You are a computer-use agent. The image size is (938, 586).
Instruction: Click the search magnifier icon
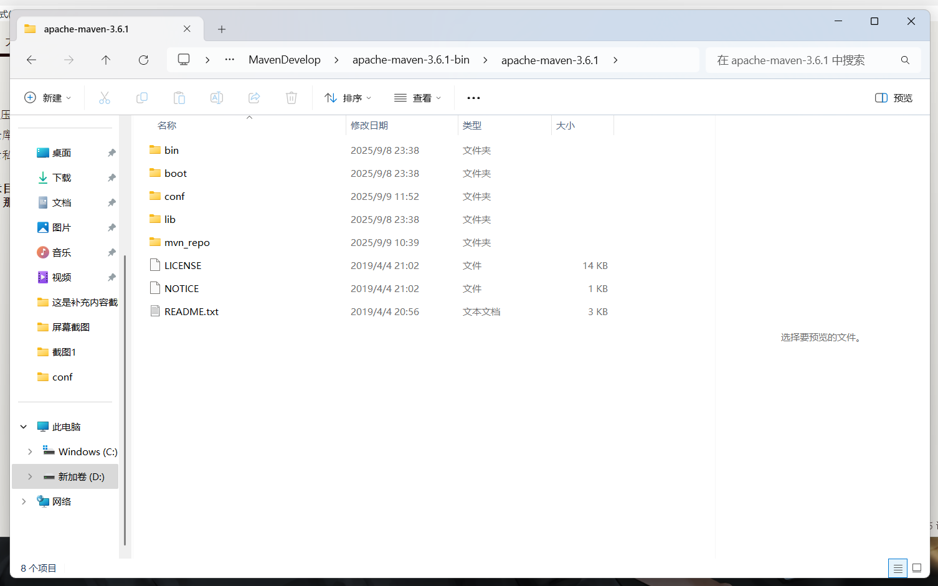click(905, 60)
